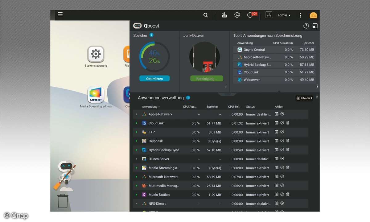This screenshot has height=222, width=370.
Task: Open Qboost help question mark
Action: (306, 26)
